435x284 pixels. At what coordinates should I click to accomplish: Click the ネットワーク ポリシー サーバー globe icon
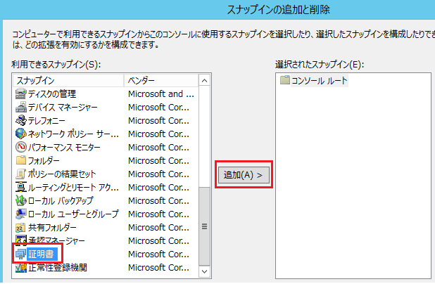[x=21, y=134]
